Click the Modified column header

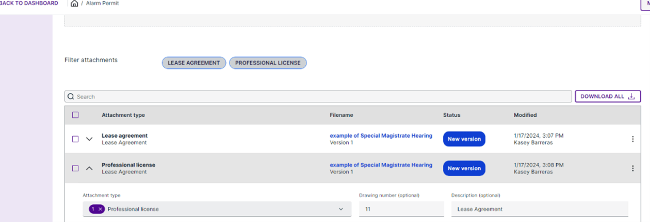pyautogui.click(x=525, y=115)
